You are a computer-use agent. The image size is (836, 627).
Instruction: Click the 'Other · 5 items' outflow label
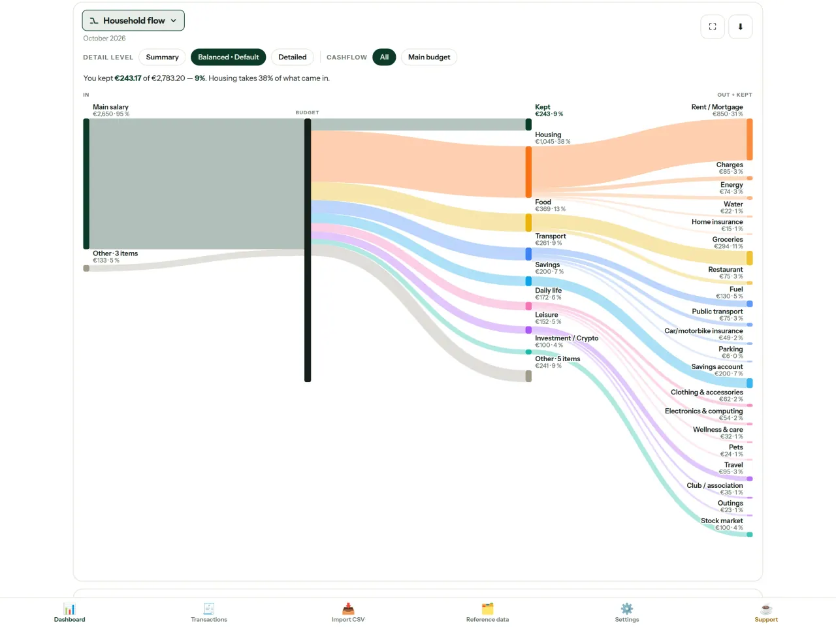[x=558, y=359]
